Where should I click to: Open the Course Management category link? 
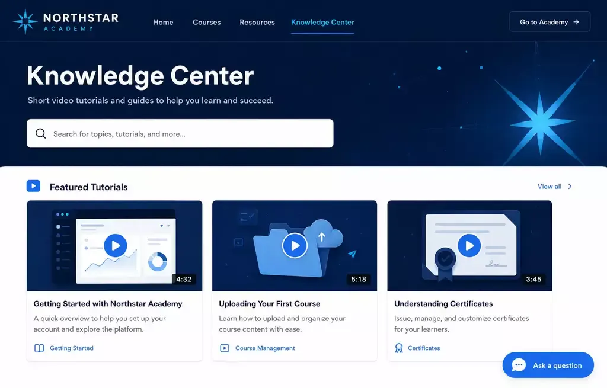click(x=265, y=348)
